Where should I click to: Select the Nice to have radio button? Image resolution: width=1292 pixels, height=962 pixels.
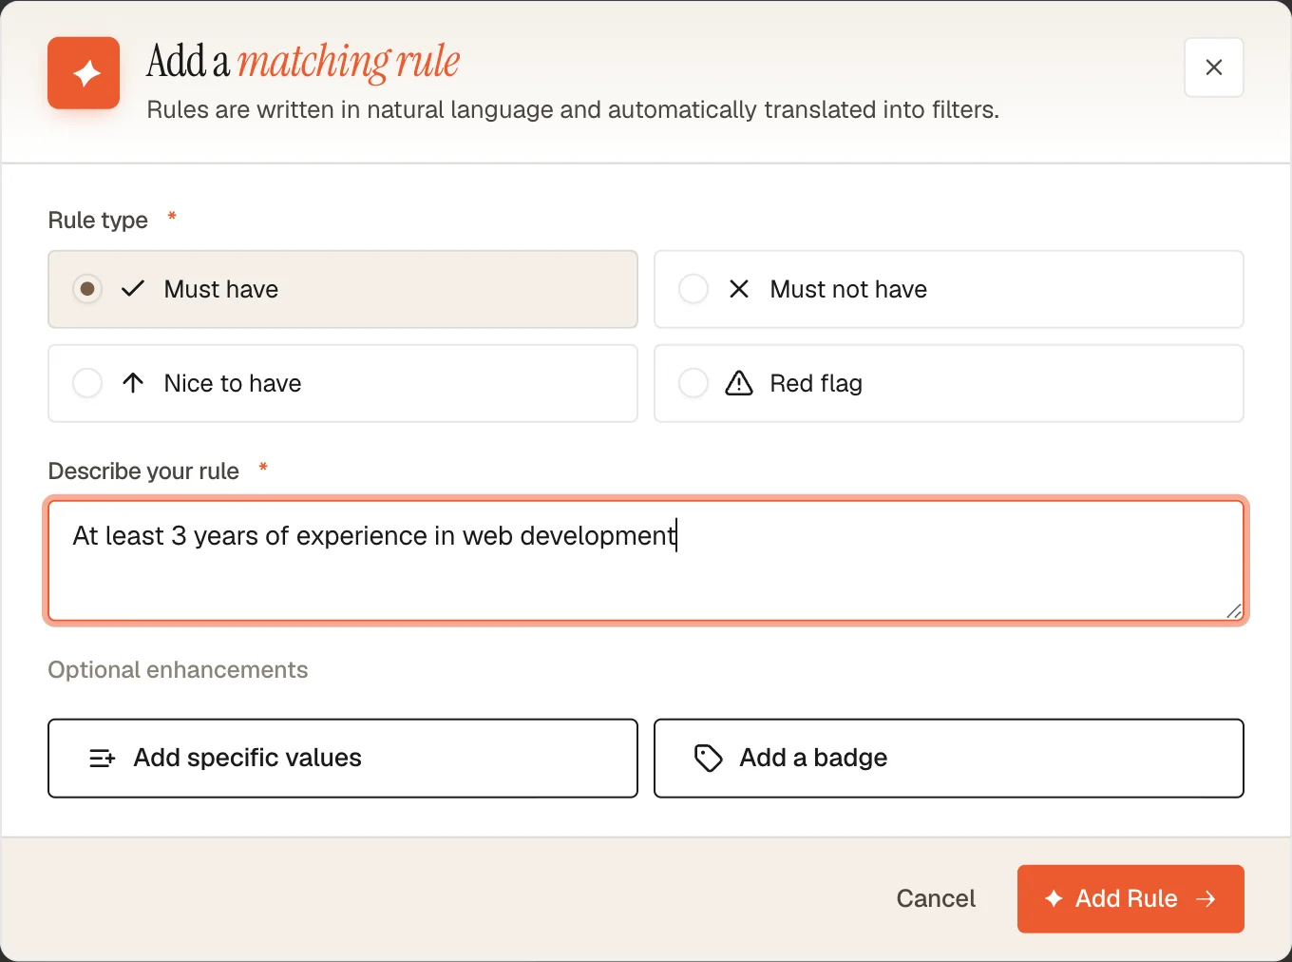(87, 383)
